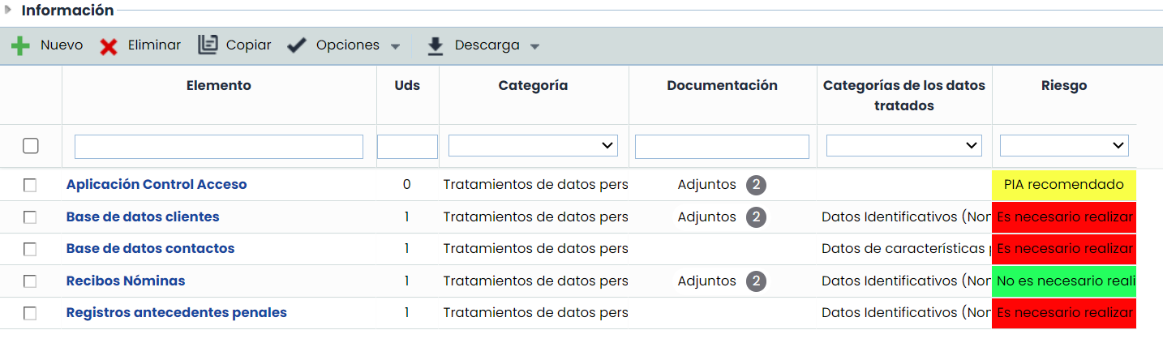Screen dimensions: 1163x343
Task: Click the yellow PIA recomendado risk cell
Action: 1063,185
